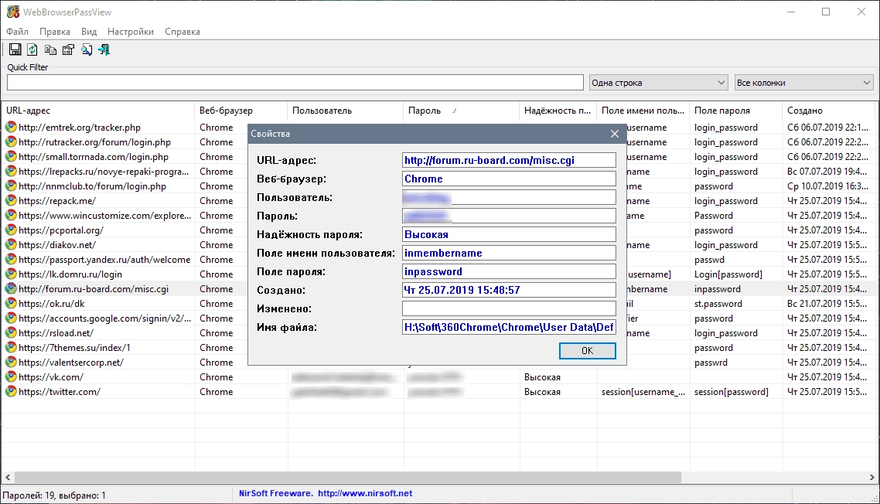Click Chrome icon of vk.com row
880x504 pixels.
11,377
